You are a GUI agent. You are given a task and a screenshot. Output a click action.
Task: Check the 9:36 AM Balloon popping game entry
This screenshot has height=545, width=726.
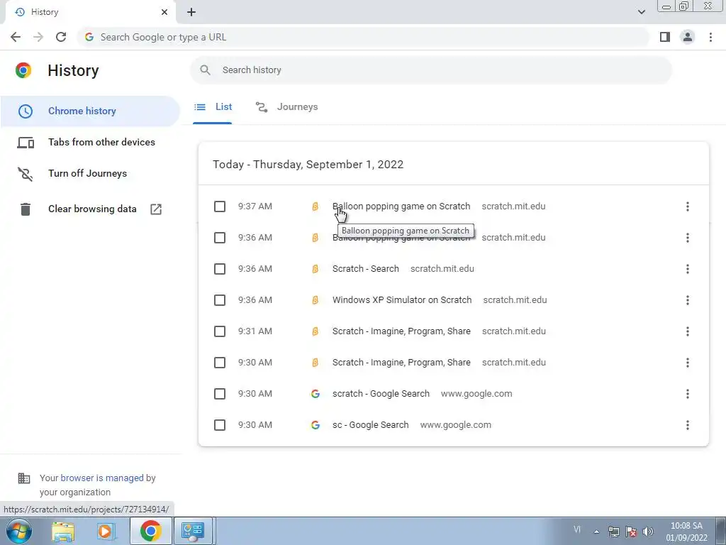tap(220, 238)
